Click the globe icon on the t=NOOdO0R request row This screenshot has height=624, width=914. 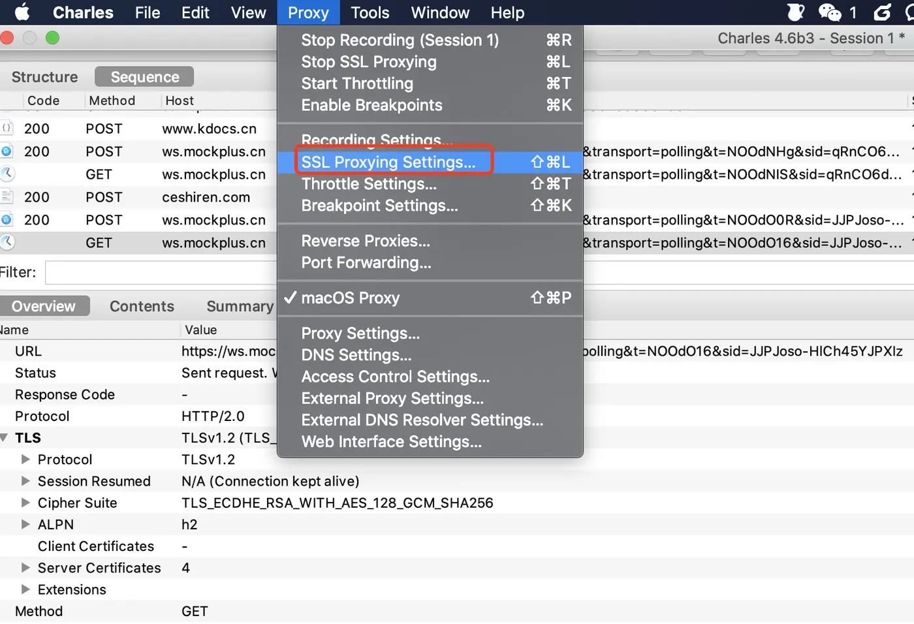[x=7, y=220]
